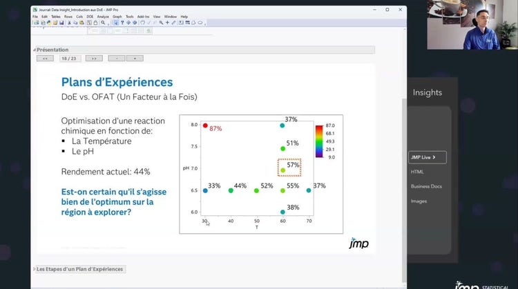Open the JMP Live link
Screen dimensions: 518x289
[x=427, y=157]
